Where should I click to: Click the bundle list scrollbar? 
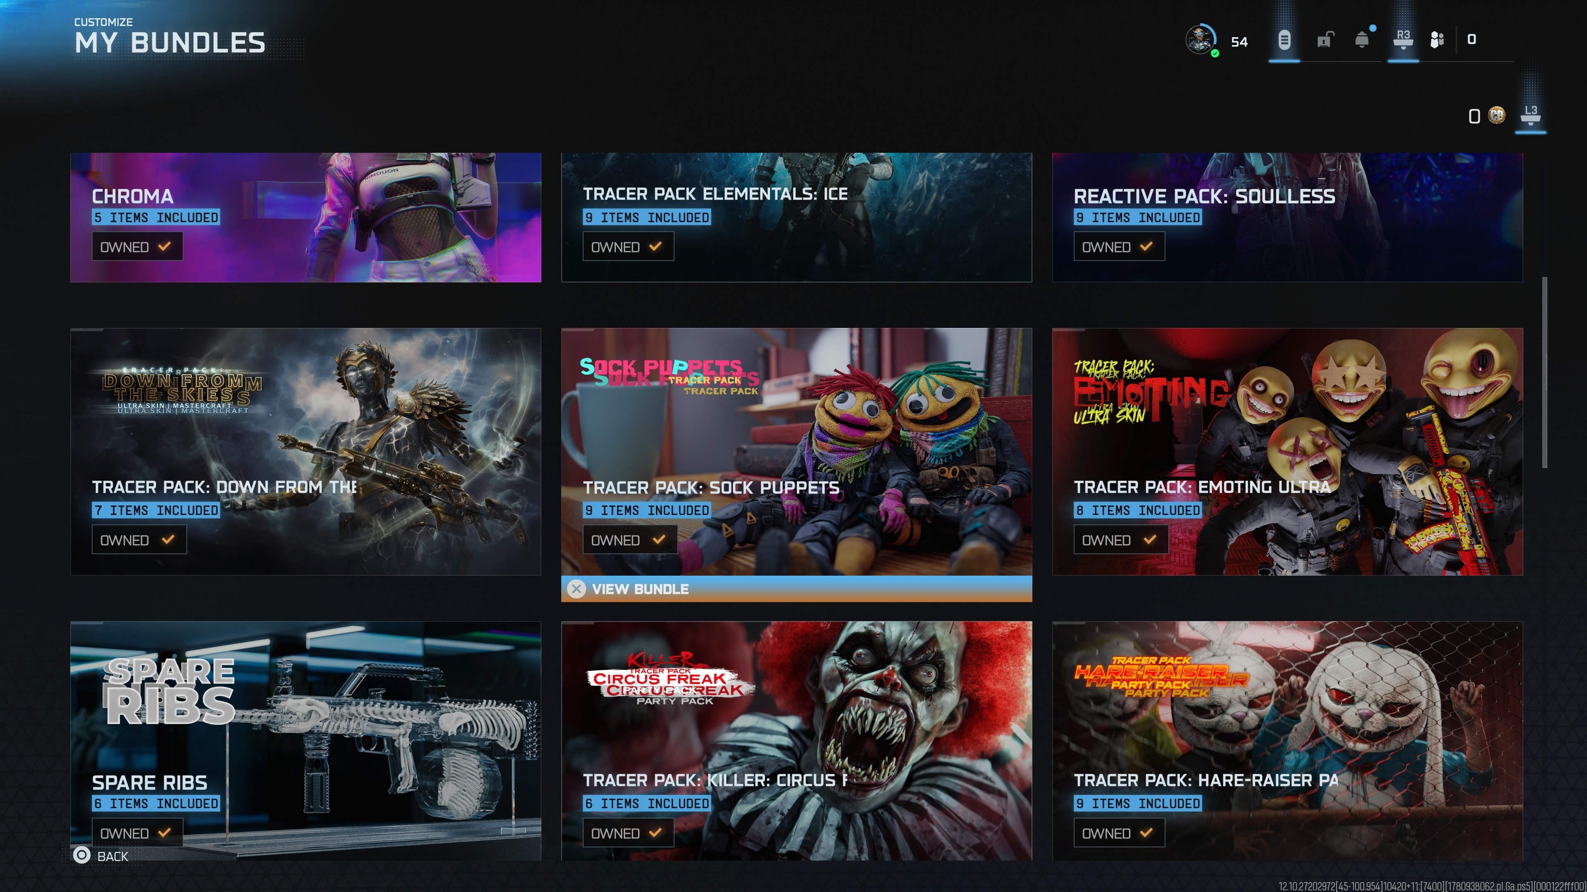pos(1544,372)
